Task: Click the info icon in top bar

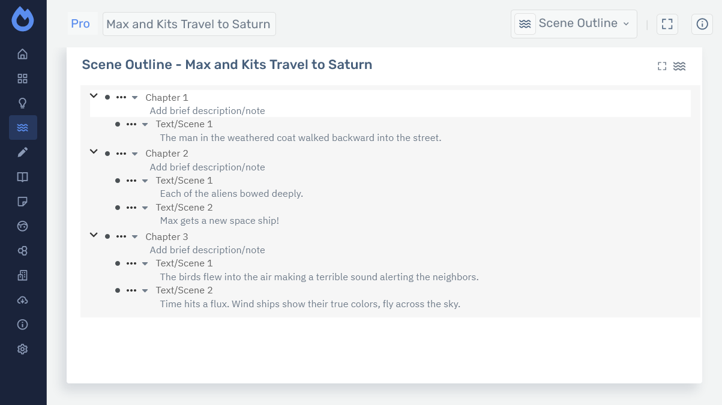Action: point(702,24)
